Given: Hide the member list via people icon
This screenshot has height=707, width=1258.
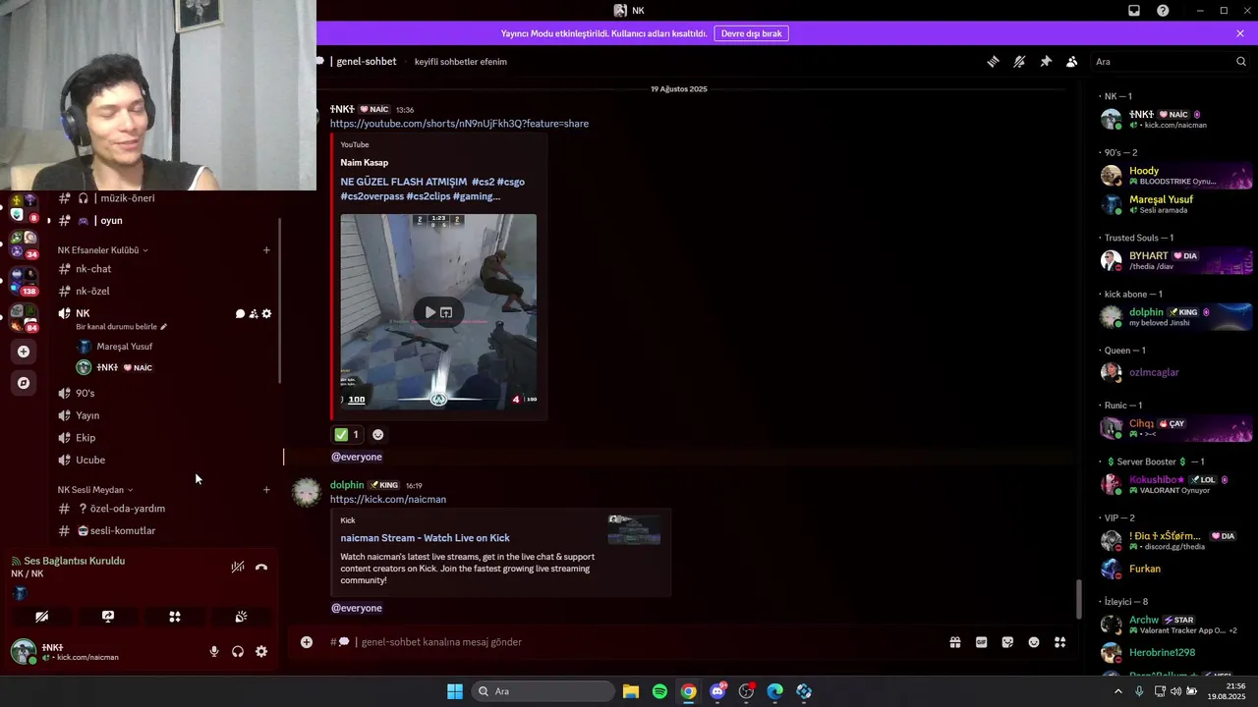Looking at the screenshot, I should point(1071,61).
